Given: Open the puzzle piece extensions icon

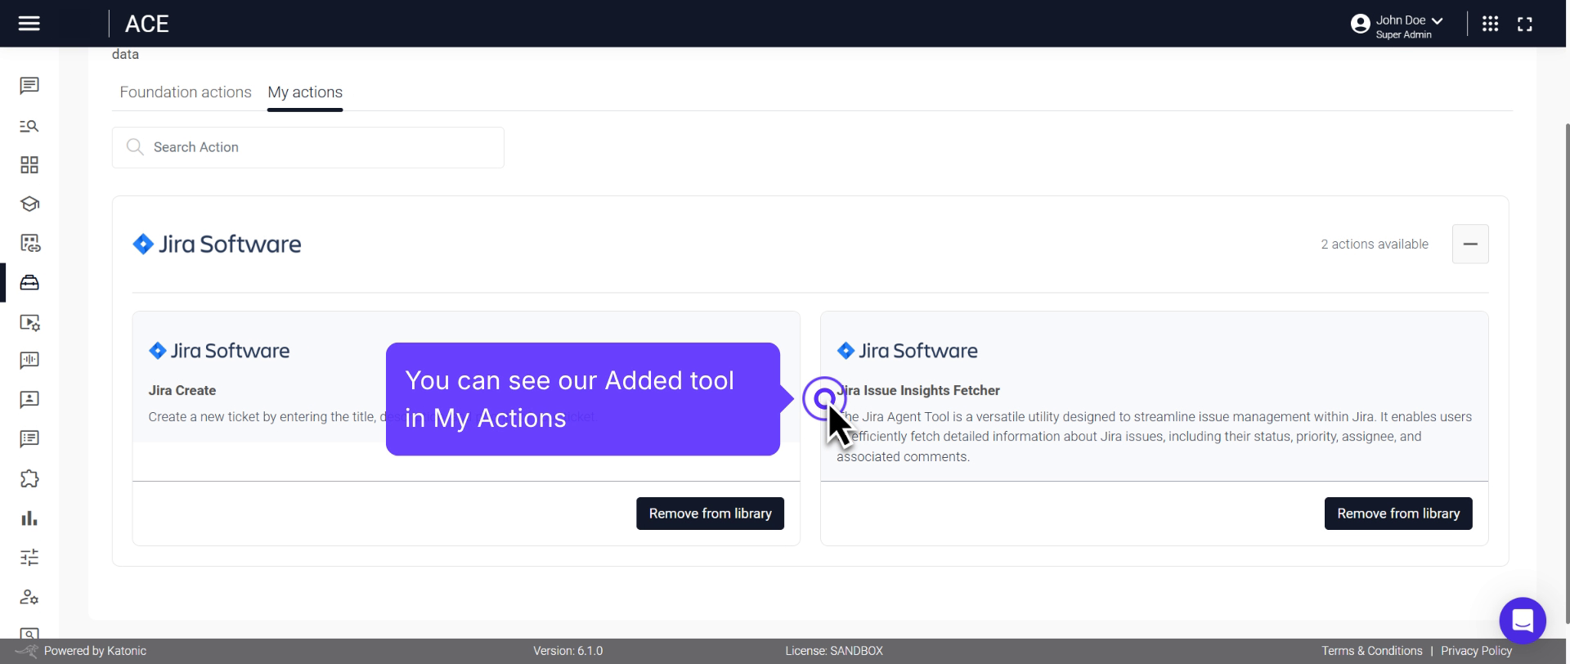Looking at the screenshot, I should click(29, 478).
